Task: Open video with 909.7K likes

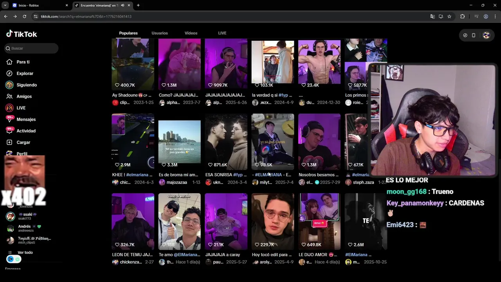Action: (226, 64)
